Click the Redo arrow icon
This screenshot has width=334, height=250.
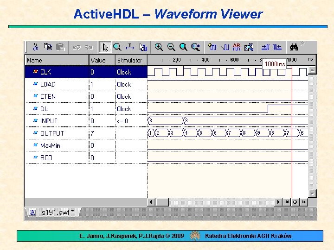(x=89, y=47)
